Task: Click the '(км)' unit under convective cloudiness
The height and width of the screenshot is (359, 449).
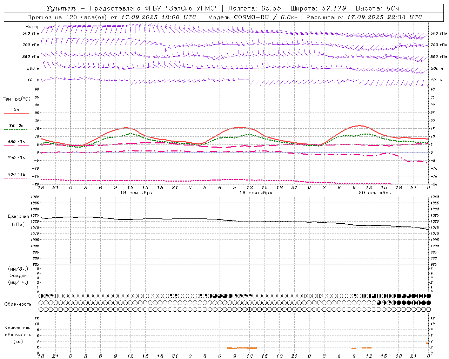Action: point(18,341)
